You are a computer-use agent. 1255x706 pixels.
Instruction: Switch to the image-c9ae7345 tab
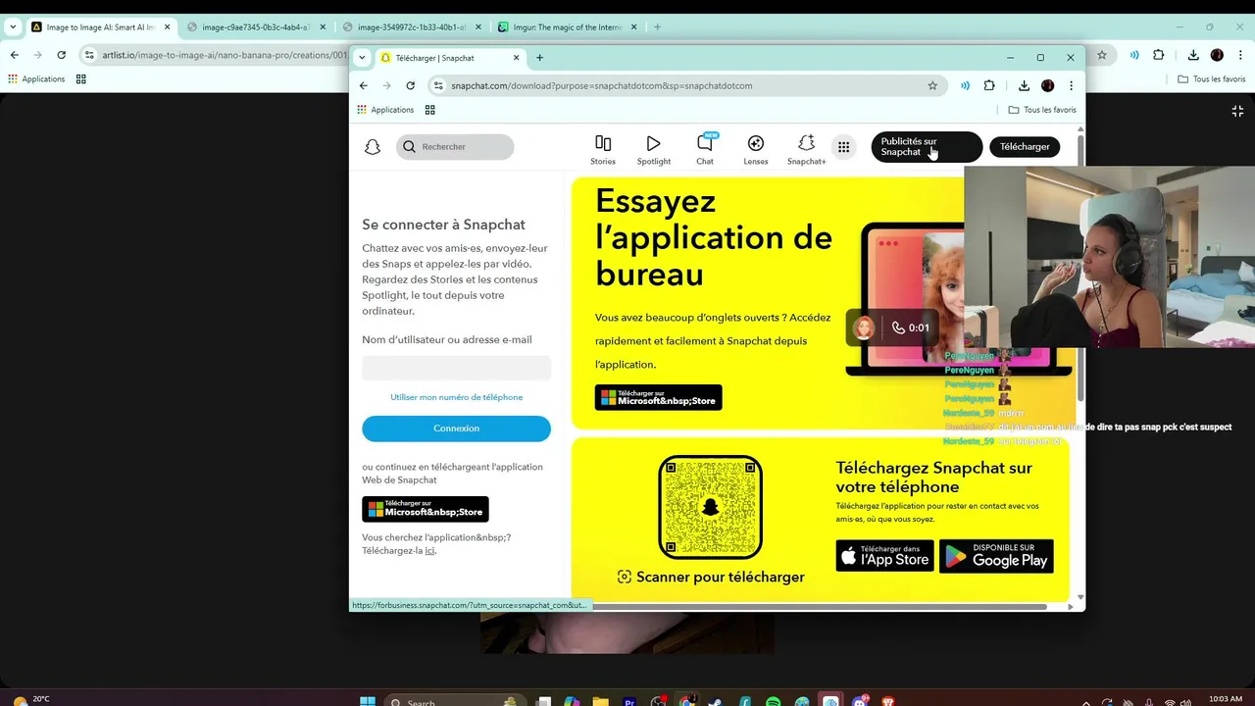pos(258,27)
